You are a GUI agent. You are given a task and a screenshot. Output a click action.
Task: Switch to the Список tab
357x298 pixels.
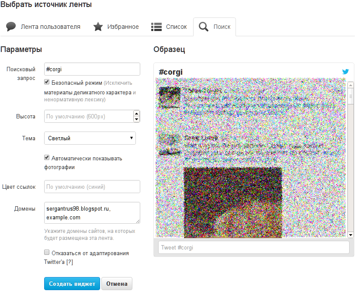pyautogui.click(x=169, y=27)
